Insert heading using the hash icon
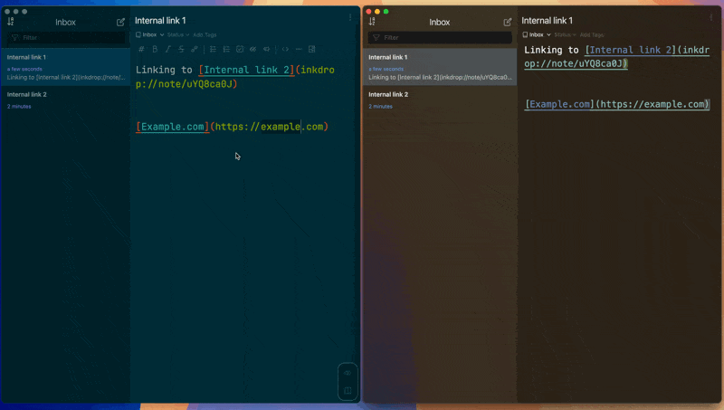The height and width of the screenshot is (410, 724). [x=141, y=49]
